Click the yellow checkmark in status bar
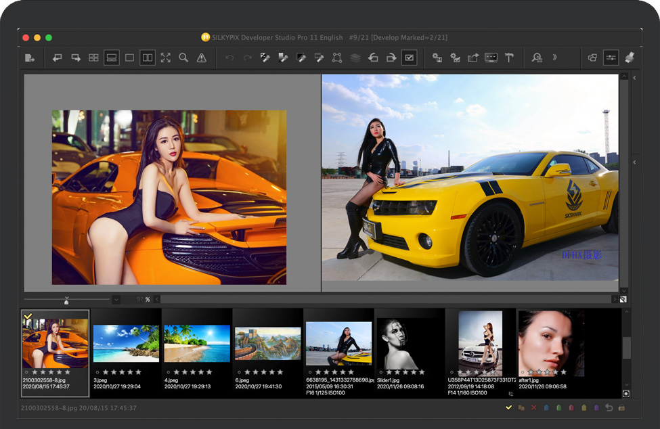 click(508, 408)
